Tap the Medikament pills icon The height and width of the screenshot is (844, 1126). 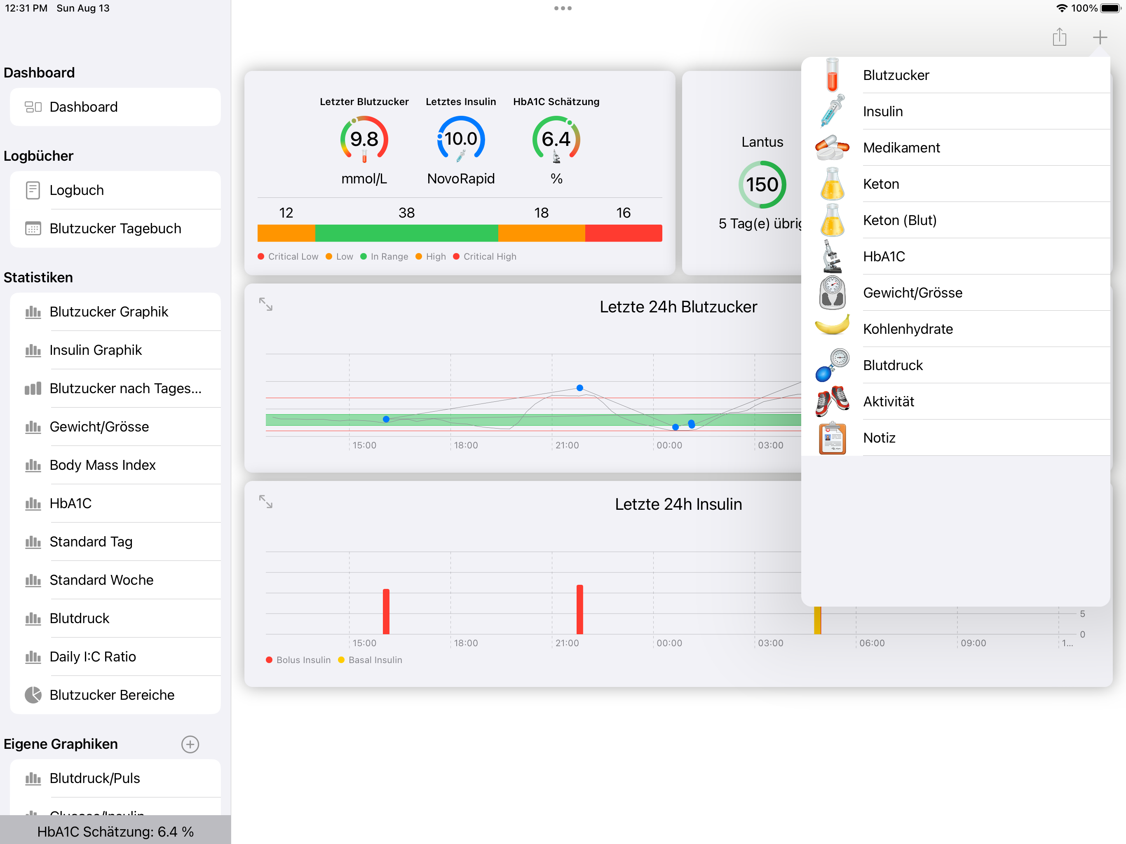tap(832, 148)
